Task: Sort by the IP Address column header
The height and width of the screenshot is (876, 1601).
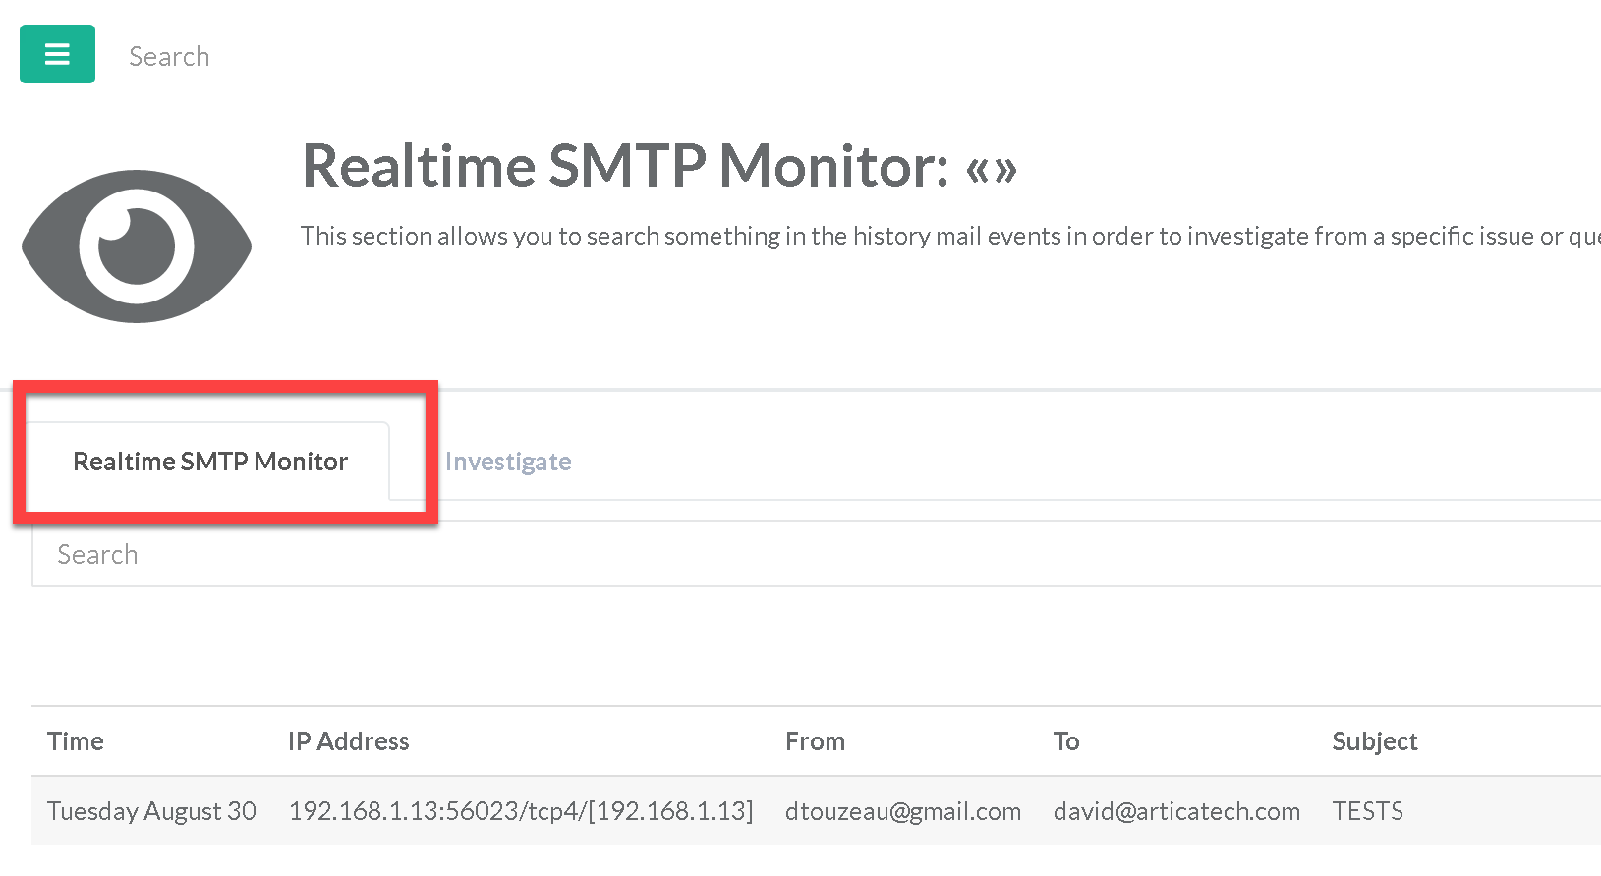Action: click(x=349, y=741)
